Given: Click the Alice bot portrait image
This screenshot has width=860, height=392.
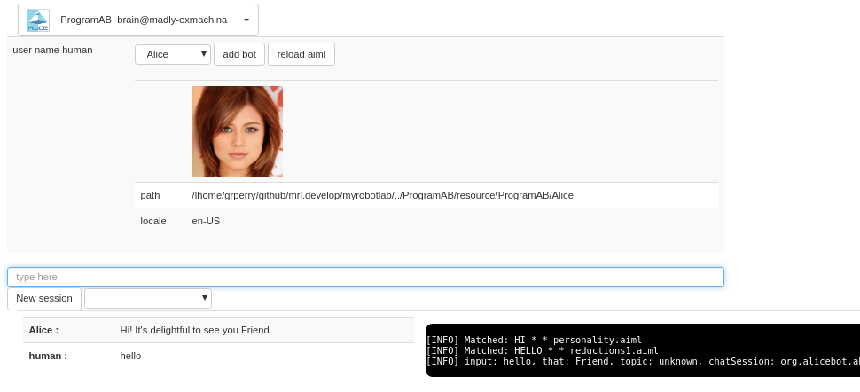Looking at the screenshot, I should (238, 132).
